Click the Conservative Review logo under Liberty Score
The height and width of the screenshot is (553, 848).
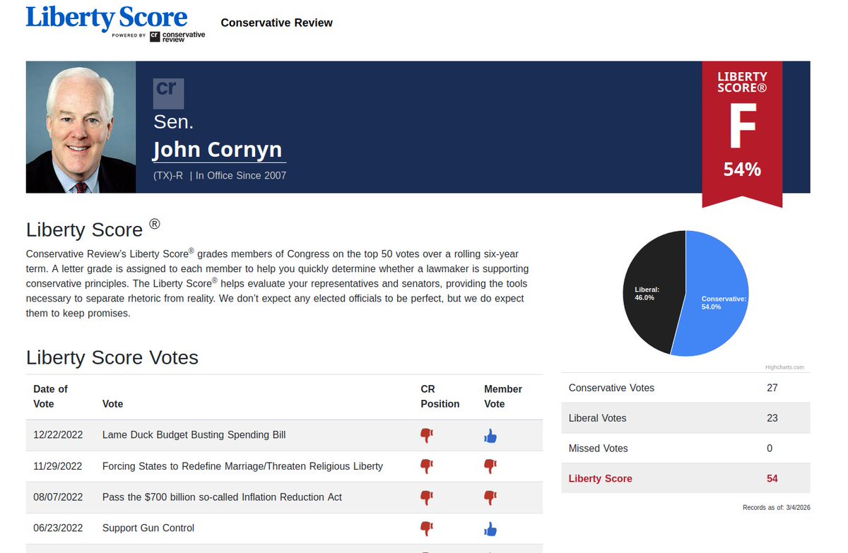177,36
